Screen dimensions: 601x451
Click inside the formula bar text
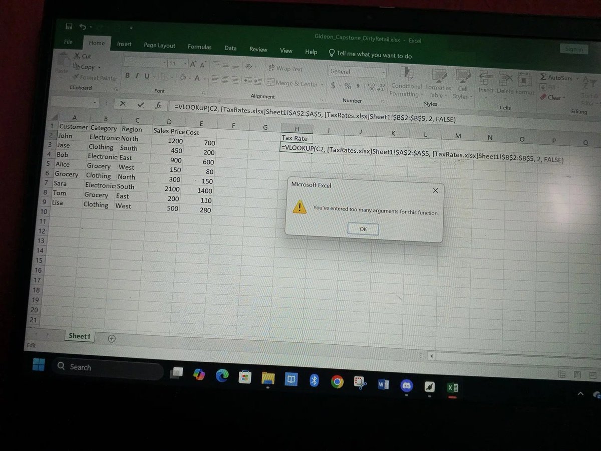pos(315,114)
